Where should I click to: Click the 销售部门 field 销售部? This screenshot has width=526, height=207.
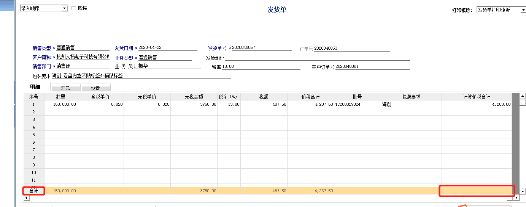click(x=83, y=66)
